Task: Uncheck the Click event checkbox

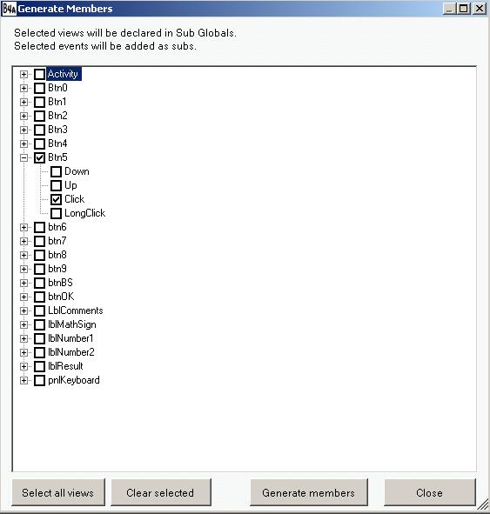Action: pos(56,200)
